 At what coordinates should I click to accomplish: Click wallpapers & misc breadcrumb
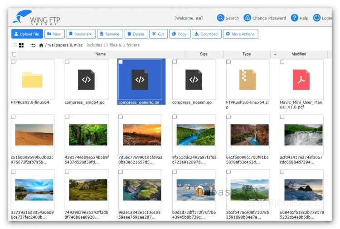click(65, 45)
